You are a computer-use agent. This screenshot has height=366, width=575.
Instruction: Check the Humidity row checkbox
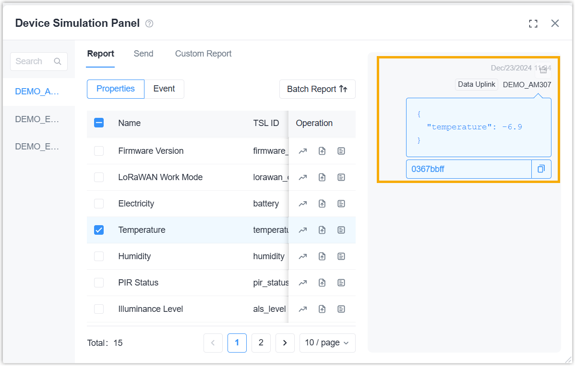(x=99, y=257)
